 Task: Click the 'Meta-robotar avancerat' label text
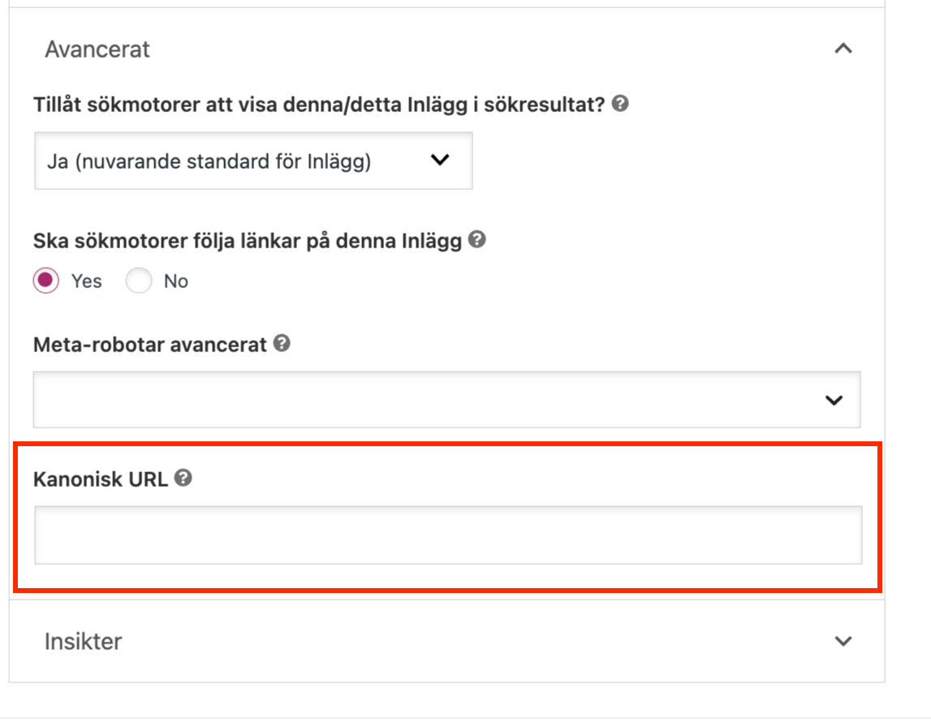[x=149, y=345]
